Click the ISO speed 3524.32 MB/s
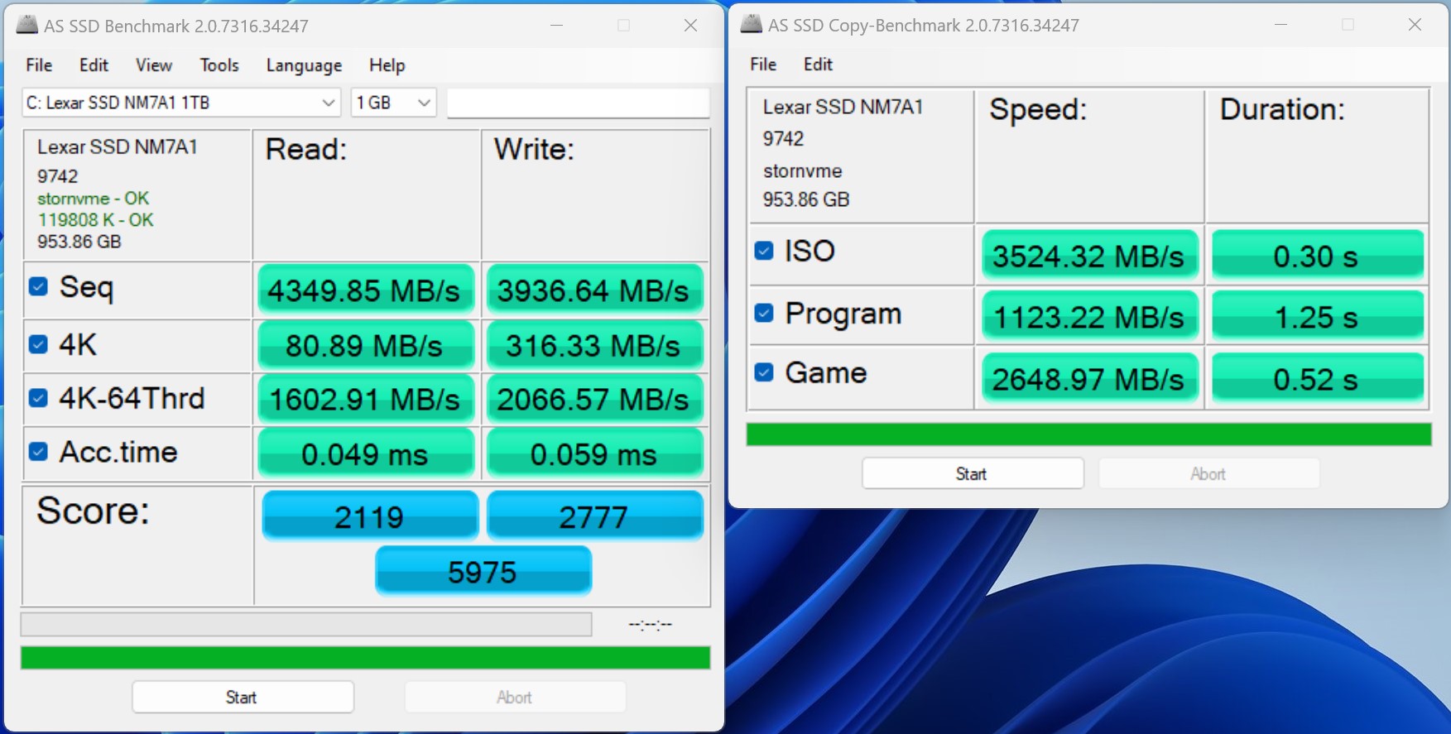Viewport: 1451px width, 734px height. [1089, 256]
